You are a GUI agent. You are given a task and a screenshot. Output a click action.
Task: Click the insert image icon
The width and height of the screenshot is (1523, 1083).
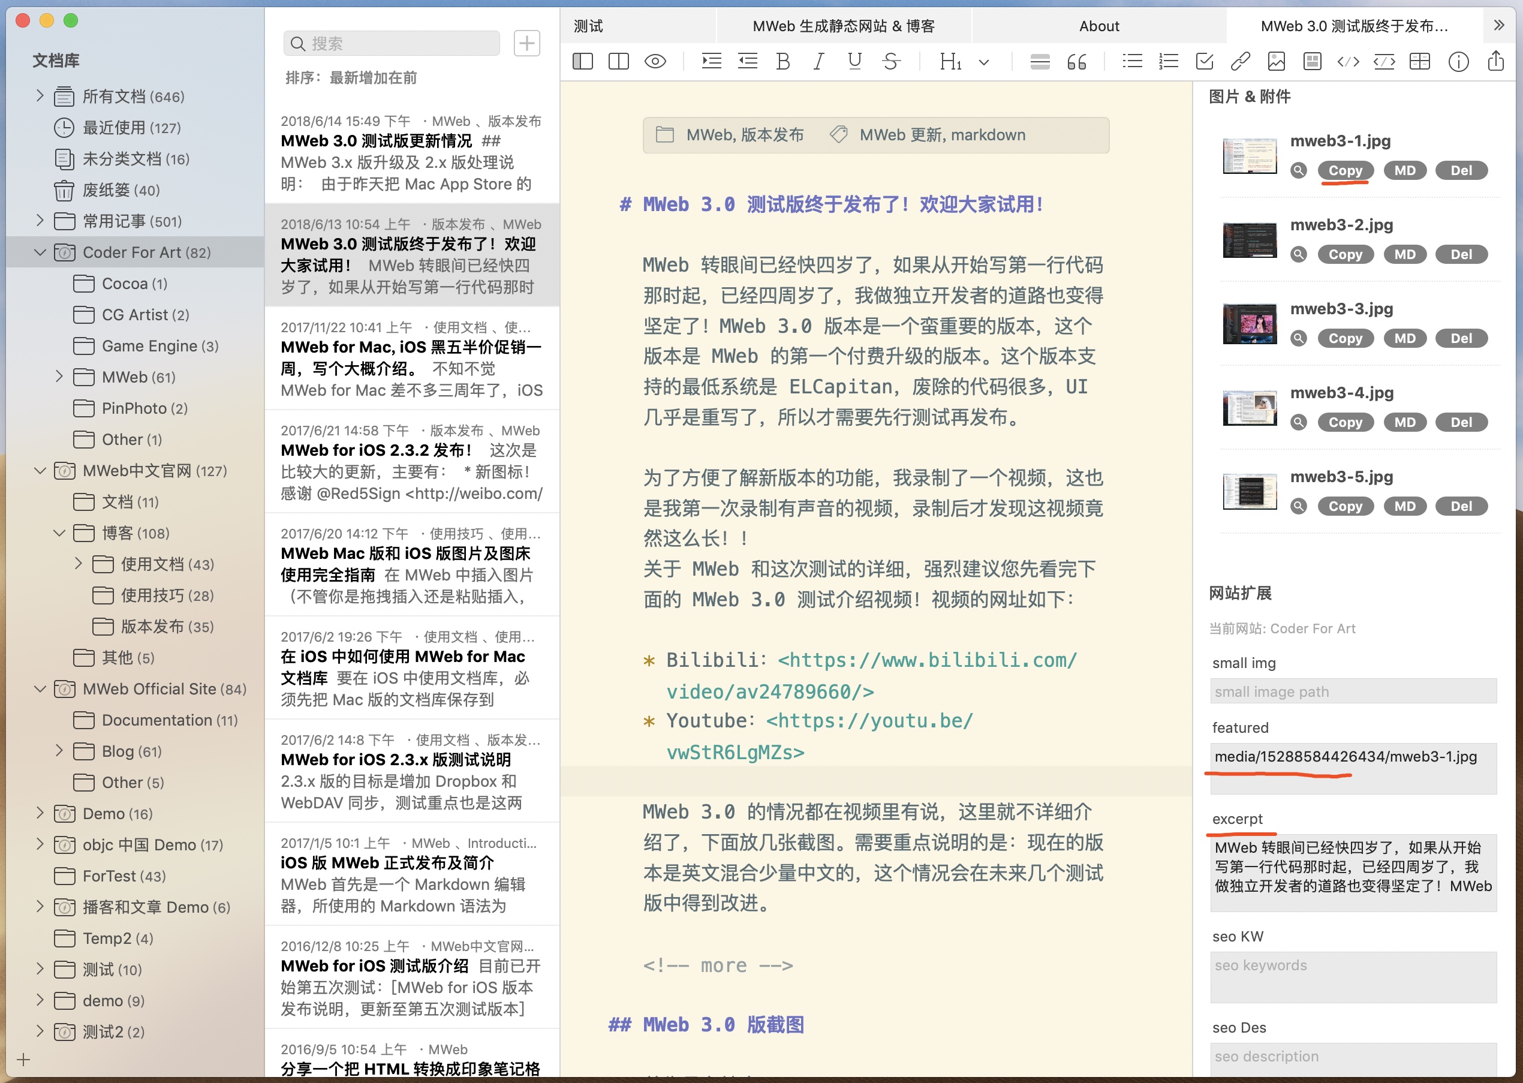coord(1275,62)
